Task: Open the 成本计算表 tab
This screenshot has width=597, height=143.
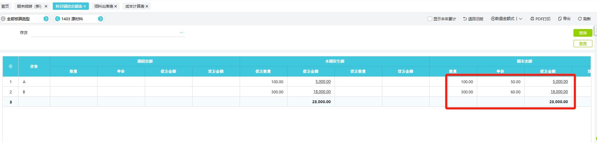Action: 135,6
